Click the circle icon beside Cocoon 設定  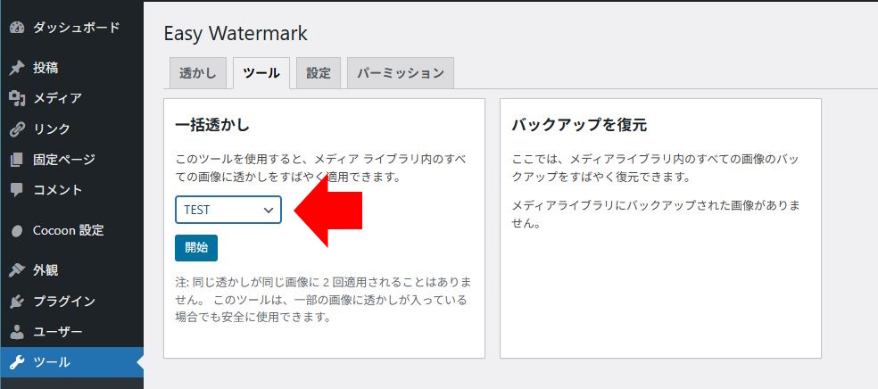pos(16,230)
